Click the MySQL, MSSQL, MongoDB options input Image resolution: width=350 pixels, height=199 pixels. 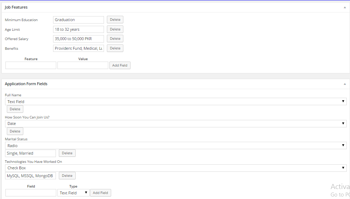click(x=30, y=176)
